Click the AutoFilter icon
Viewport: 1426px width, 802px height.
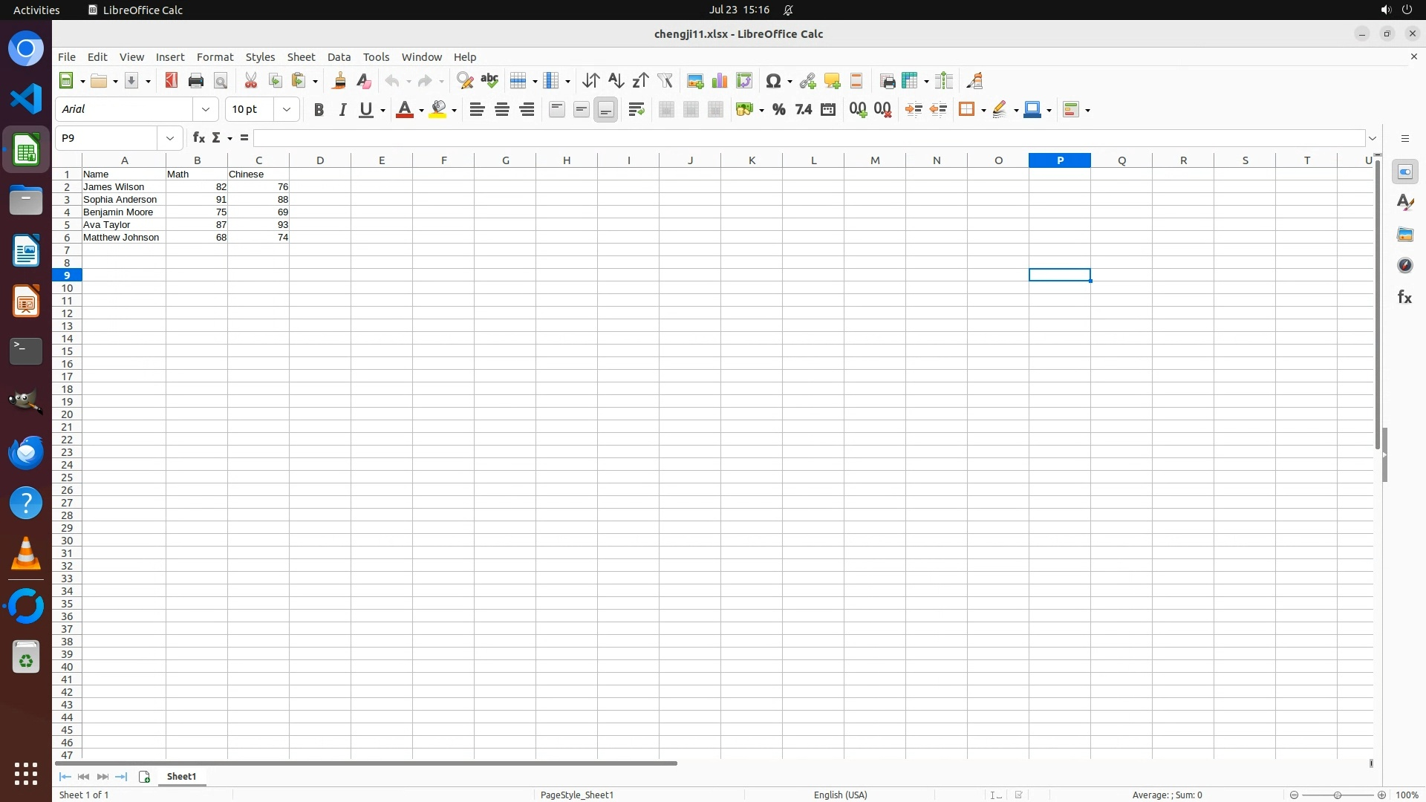point(665,81)
